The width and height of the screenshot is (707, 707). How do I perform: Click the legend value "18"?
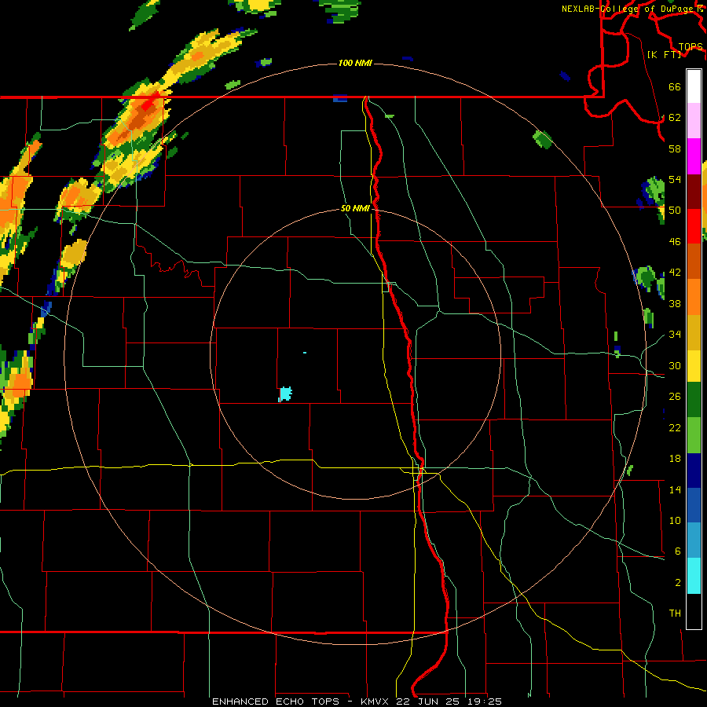(675, 459)
